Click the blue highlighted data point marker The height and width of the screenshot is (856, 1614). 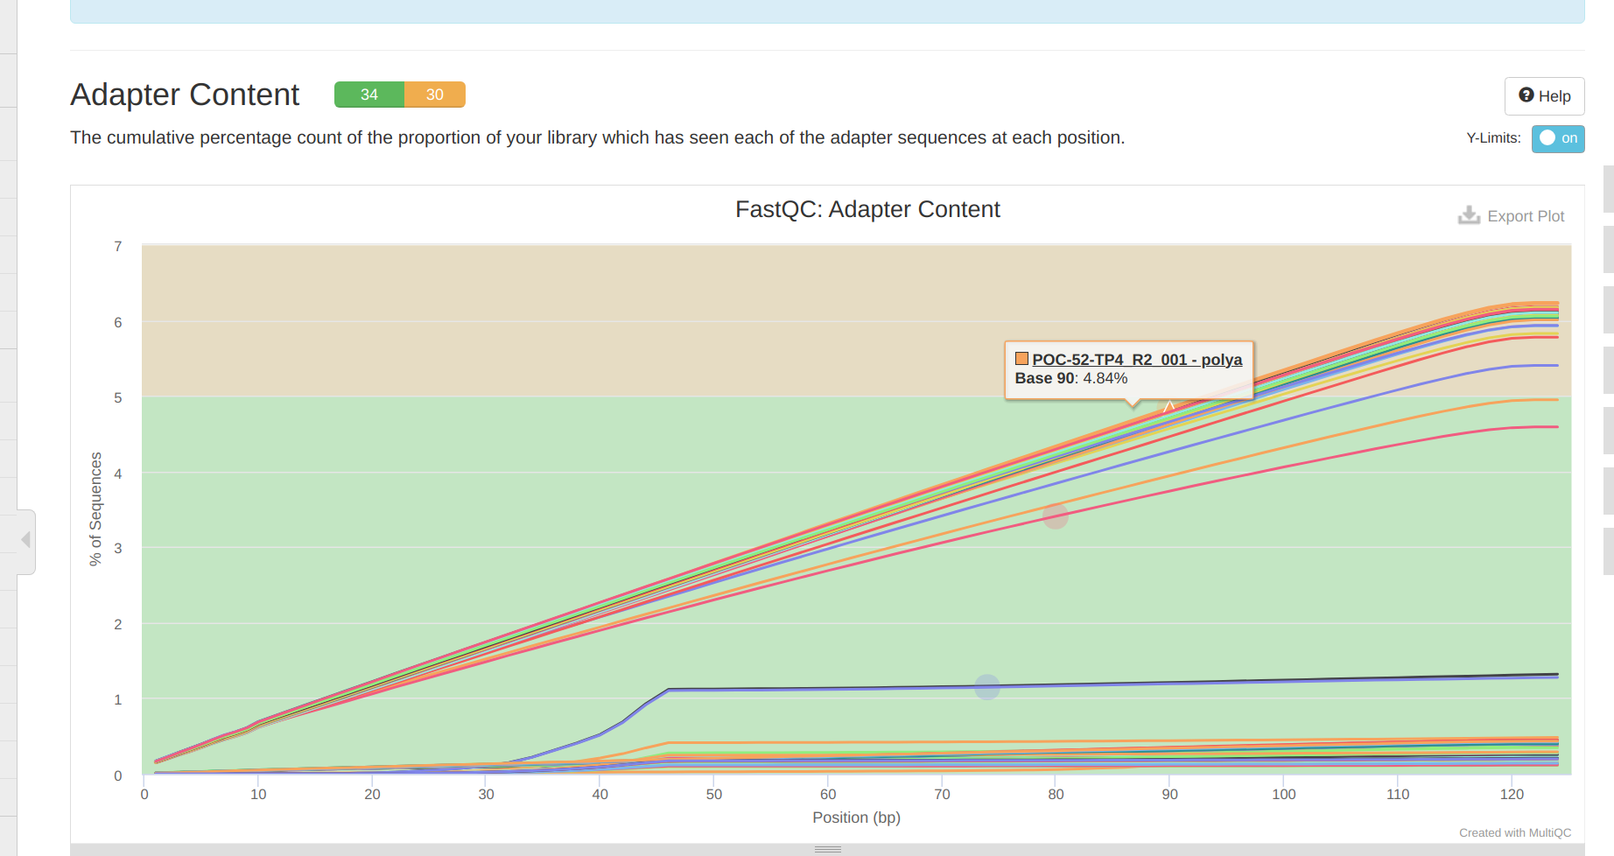987,687
